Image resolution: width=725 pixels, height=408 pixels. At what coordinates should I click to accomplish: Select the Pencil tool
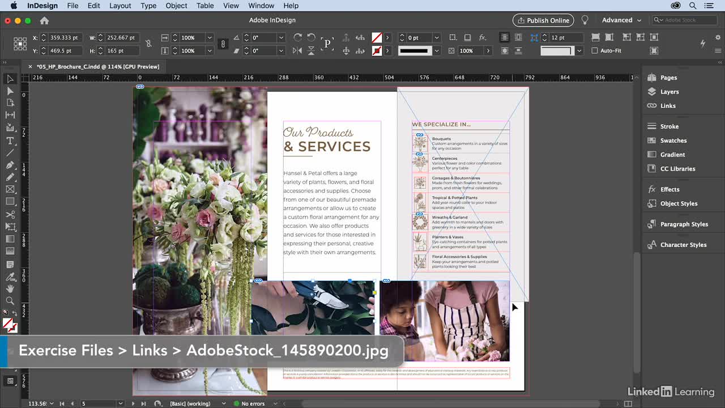click(10, 177)
